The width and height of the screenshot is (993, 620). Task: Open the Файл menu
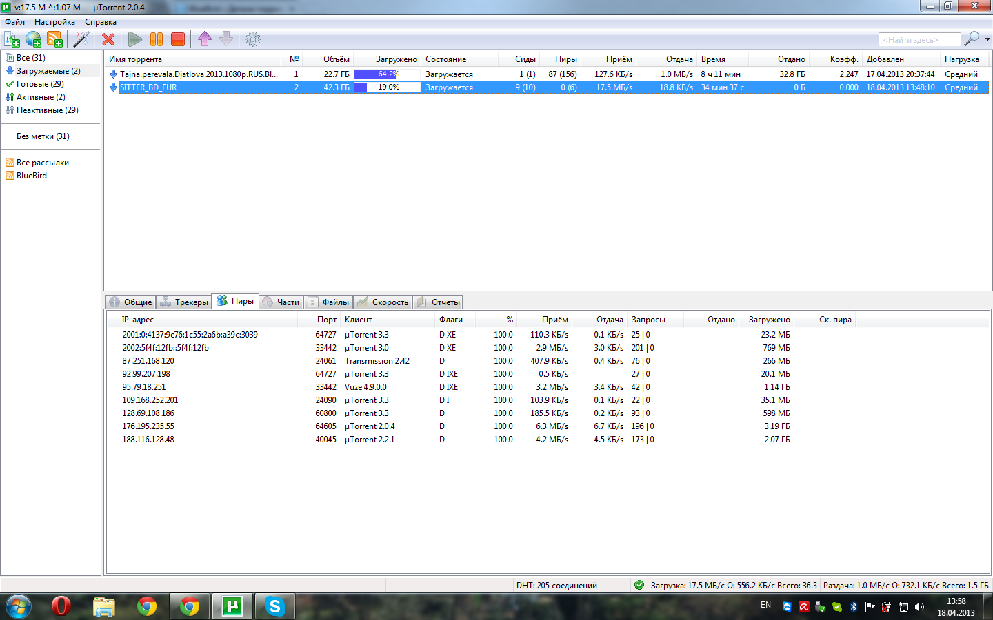[14, 22]
